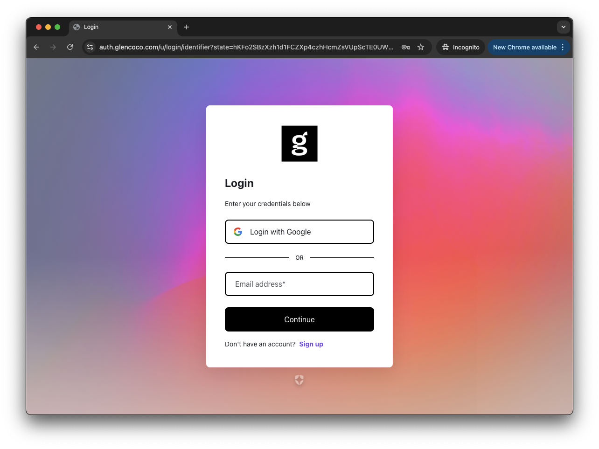Focus the Email address field

click(299, 284)
